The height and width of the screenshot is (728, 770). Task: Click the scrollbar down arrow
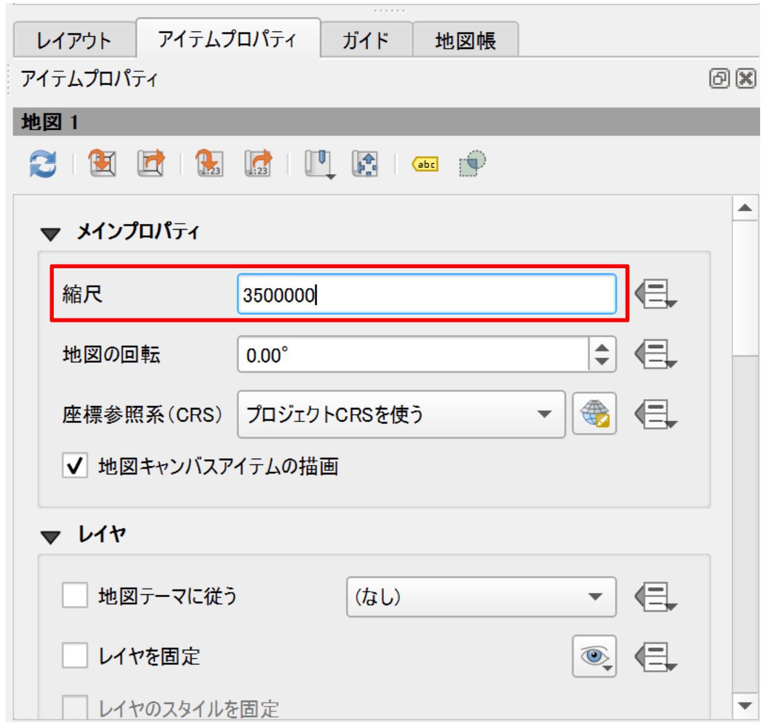pyautogui.click(x=745, y=706)
